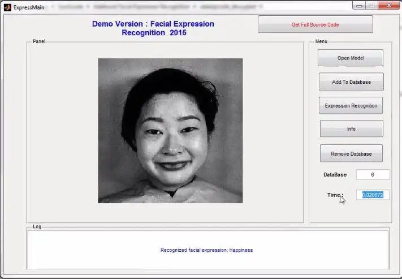
Task: Minimize the ExpressMain window
Action: pyautogui.click(x=359, y=6)
